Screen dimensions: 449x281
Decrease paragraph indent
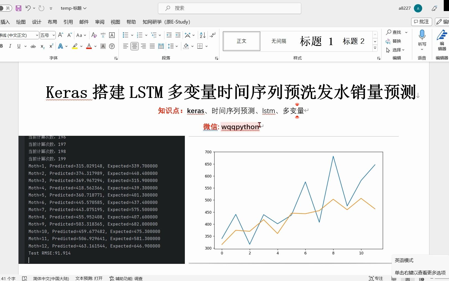pos(169,35)
